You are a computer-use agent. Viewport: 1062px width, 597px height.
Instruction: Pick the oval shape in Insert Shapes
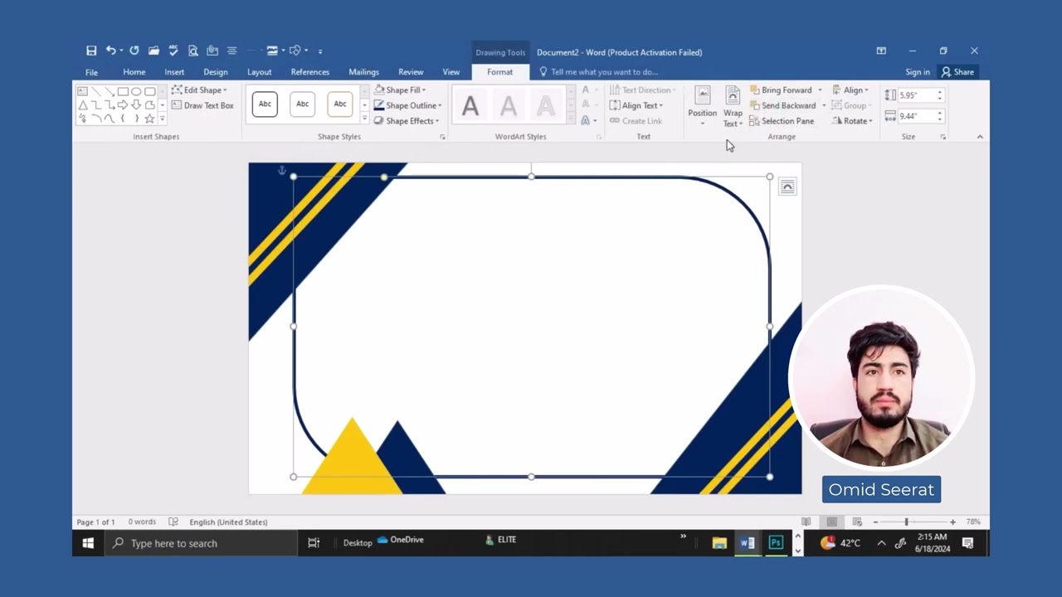[x=136, y=91]
